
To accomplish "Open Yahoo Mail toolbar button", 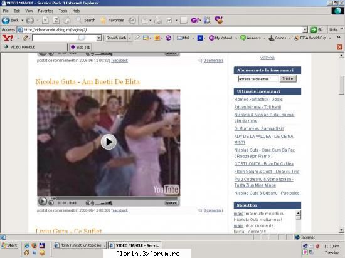I will (183, 38).
